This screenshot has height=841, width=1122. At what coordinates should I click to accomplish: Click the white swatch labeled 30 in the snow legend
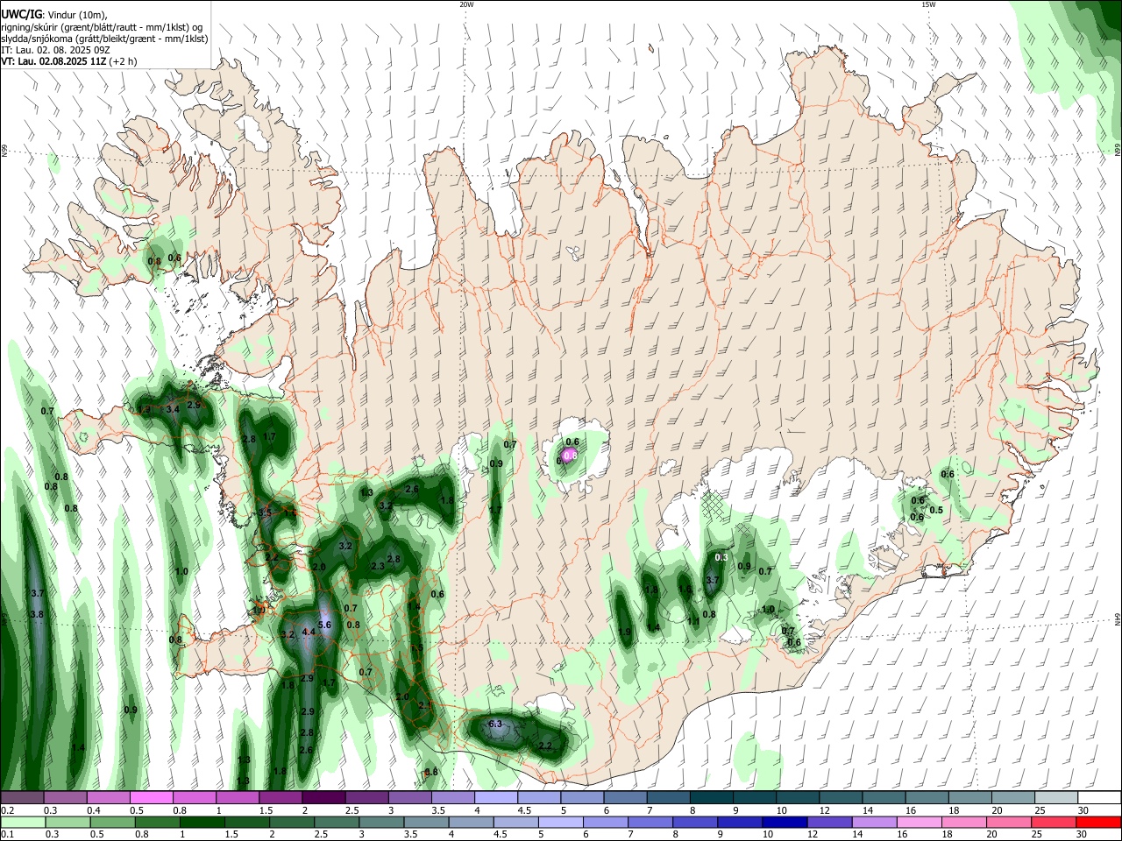pyautogui.click(x=1098, y=797)
